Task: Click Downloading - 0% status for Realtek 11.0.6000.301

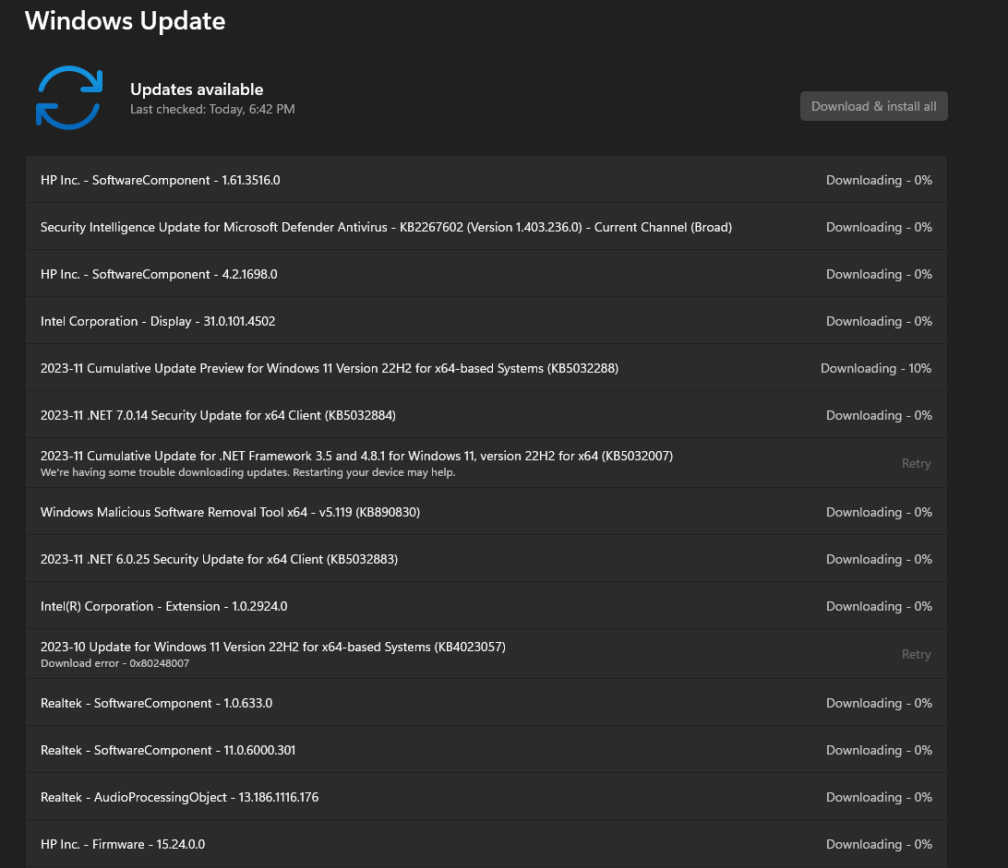Action: click(879, 751)
